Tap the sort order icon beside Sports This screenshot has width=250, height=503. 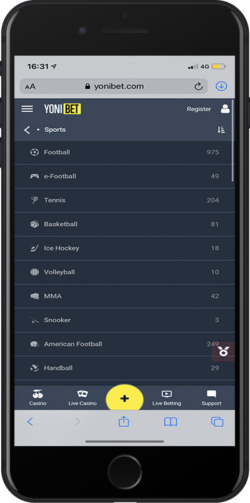pos(221,129)
